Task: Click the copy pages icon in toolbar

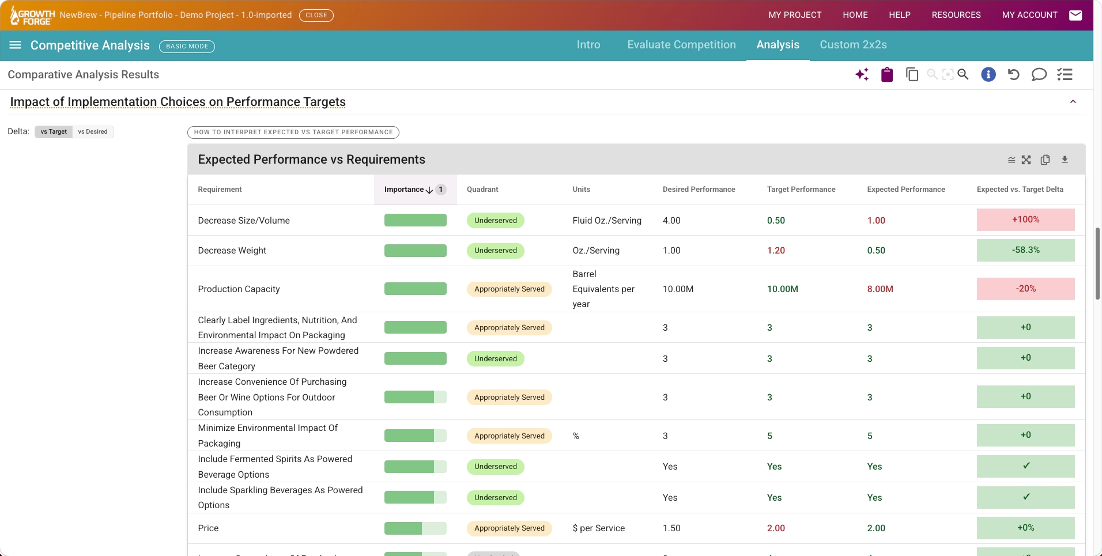Action: coord(912,74)
